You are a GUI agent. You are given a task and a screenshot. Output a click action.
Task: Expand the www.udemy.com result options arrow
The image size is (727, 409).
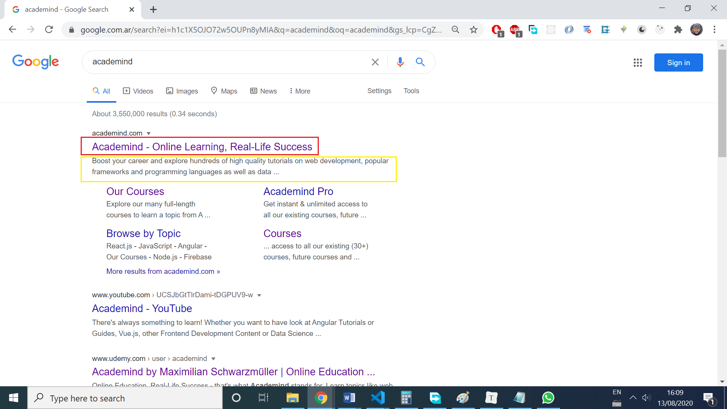[x=213, y=359]
